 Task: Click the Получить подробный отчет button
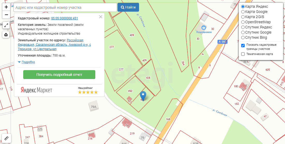point(59,75)
